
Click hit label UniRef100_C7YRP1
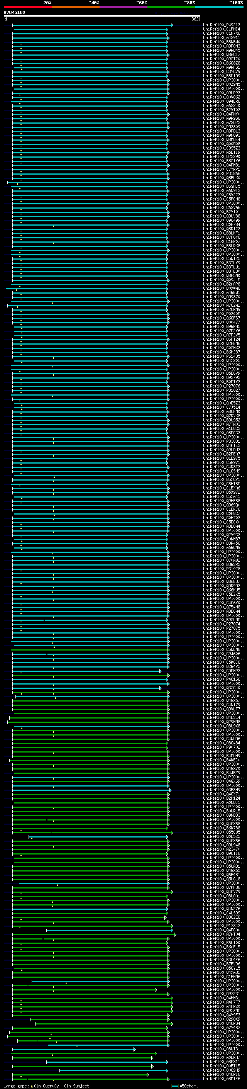point(222,169)
